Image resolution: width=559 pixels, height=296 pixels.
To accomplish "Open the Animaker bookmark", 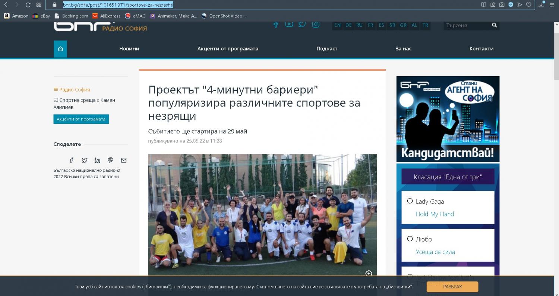I will [x=174, y=16].
